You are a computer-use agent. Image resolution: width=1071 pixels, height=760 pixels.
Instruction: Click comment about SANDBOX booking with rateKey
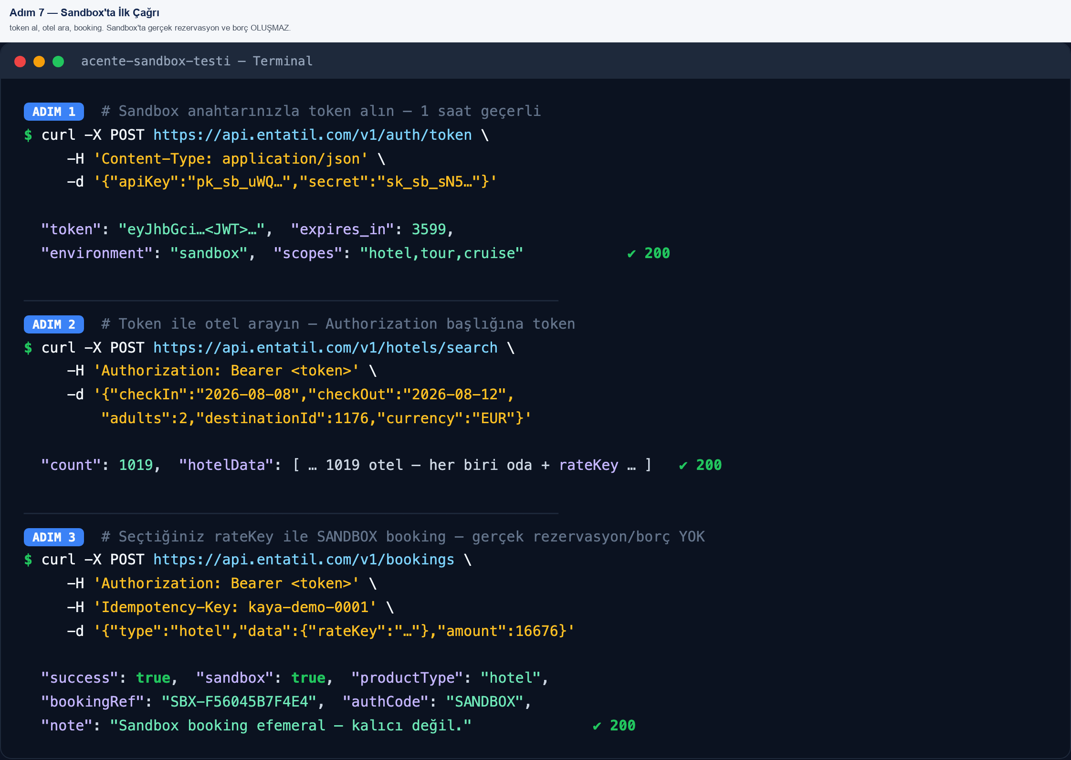coord(403,537)
